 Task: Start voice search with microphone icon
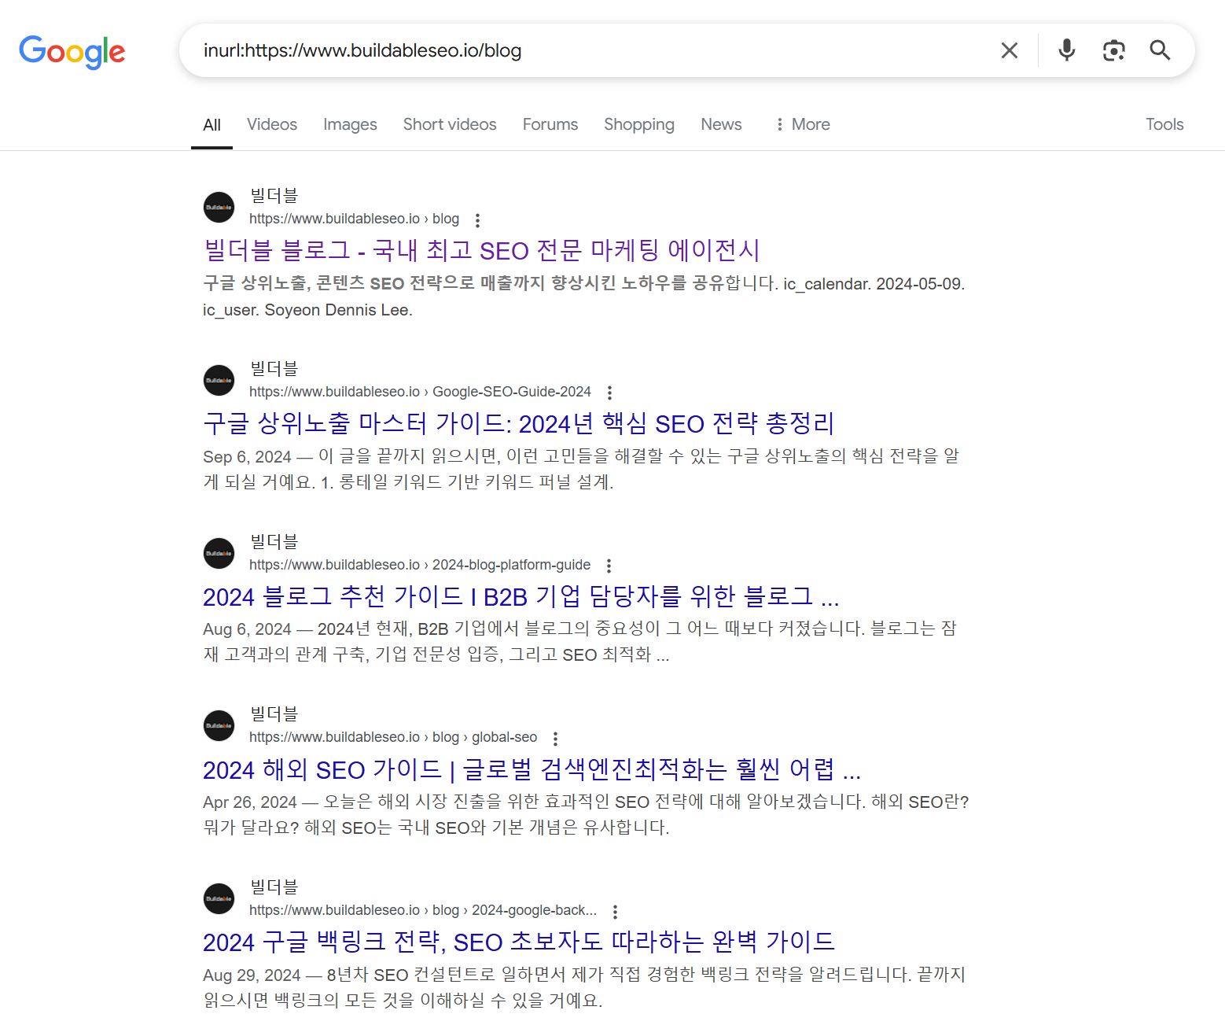[1066, 50]
